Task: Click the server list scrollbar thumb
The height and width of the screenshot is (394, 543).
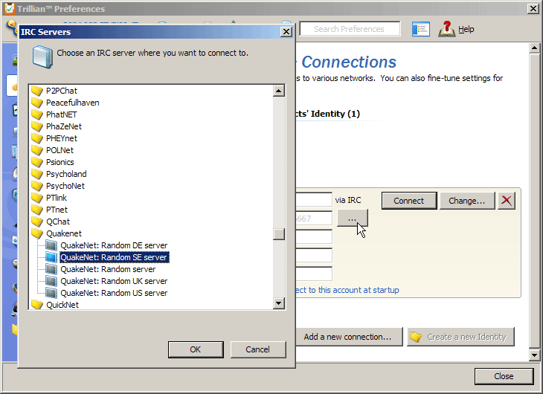Action: [279, 234]
